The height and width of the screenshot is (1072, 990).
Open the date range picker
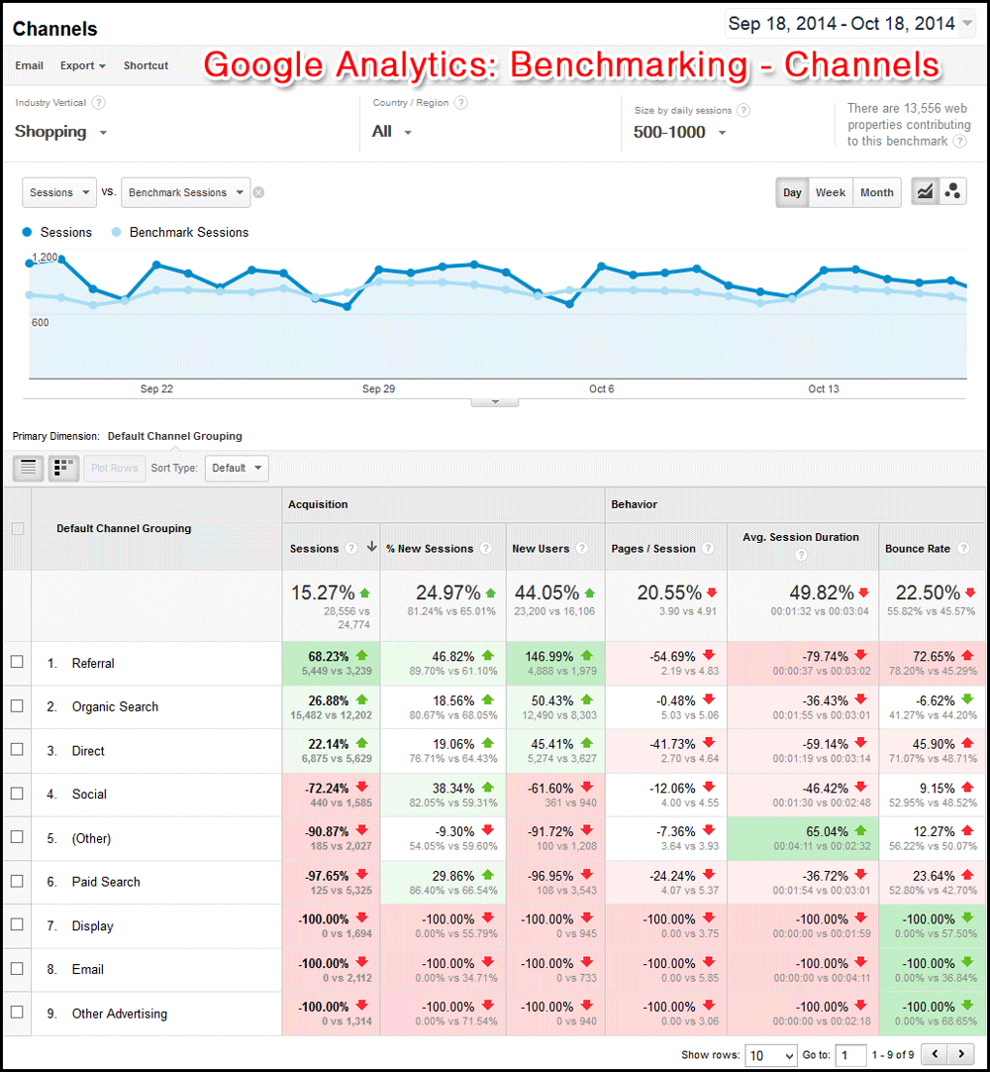coord(850,24)
